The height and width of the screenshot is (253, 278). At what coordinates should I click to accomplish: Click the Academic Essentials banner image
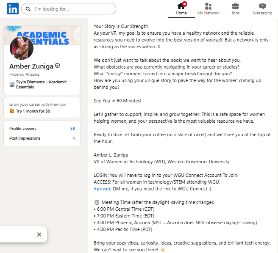42,36
